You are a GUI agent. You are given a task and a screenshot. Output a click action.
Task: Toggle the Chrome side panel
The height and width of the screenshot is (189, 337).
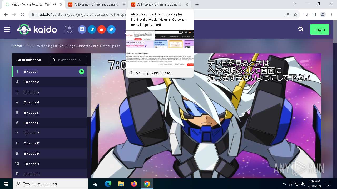(314, 14)
